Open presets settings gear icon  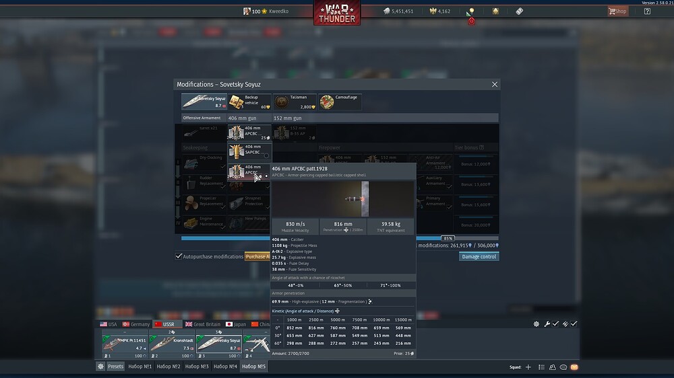pyautogui.click(x=100, y=367)
